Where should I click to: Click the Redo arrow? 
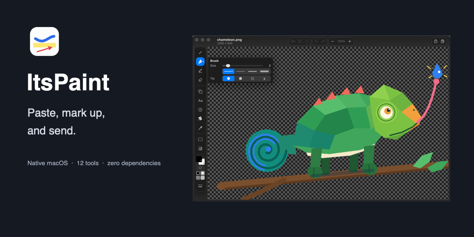click(x=323, y=41)
